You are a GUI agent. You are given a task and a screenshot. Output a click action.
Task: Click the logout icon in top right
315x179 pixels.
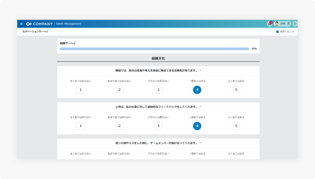[x=295, y=24]
